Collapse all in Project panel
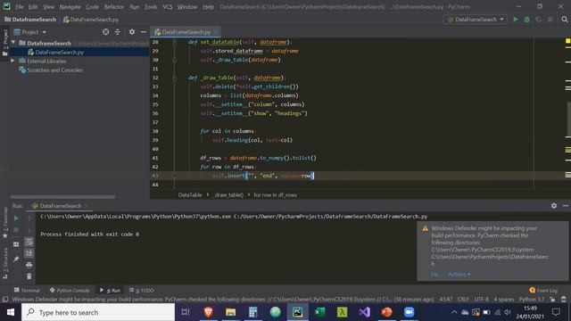Viewport: 571px width, 321px height. point(117,32)
